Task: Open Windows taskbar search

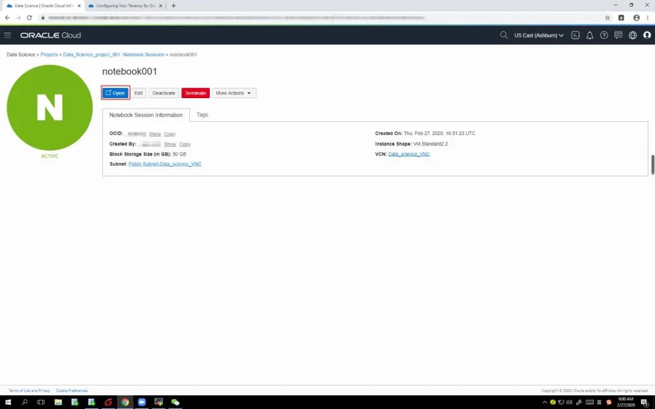Action: (x=24, y=402)
